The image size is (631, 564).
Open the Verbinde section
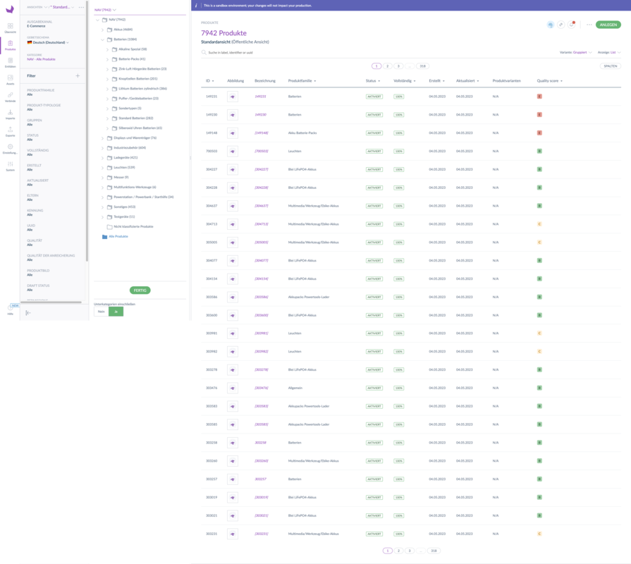click(x=10, y=97)
